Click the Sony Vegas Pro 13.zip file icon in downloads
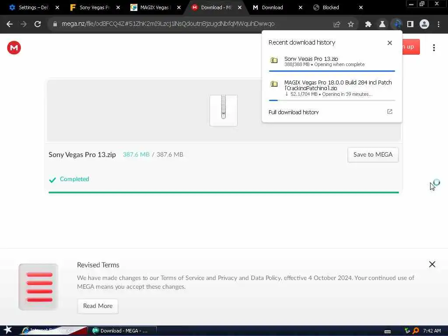 click(x=274, y=60)
